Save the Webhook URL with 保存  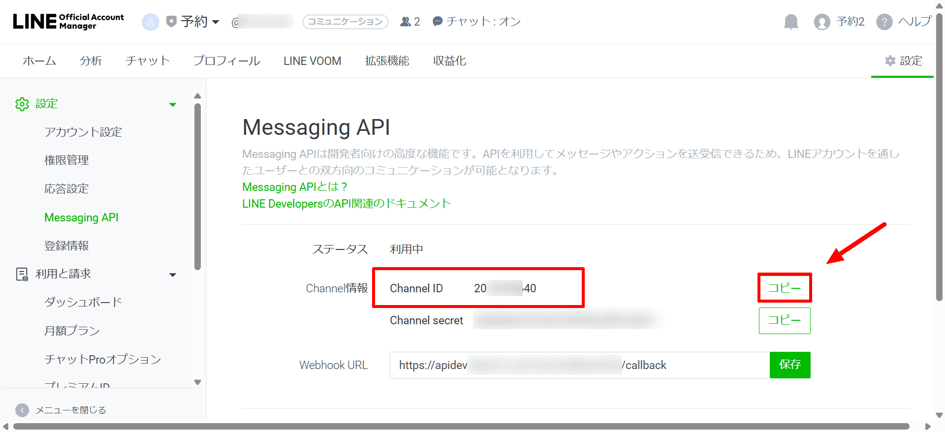tap(790, 365)
